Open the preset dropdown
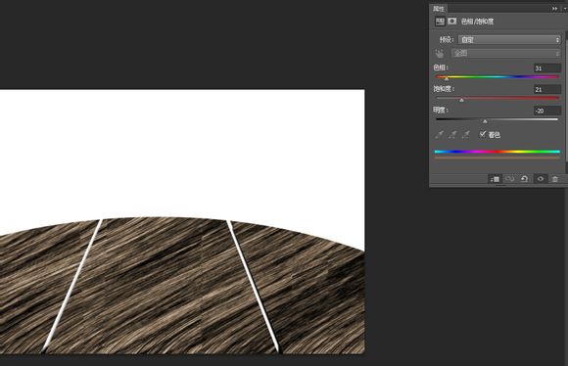 pos(509,40)
